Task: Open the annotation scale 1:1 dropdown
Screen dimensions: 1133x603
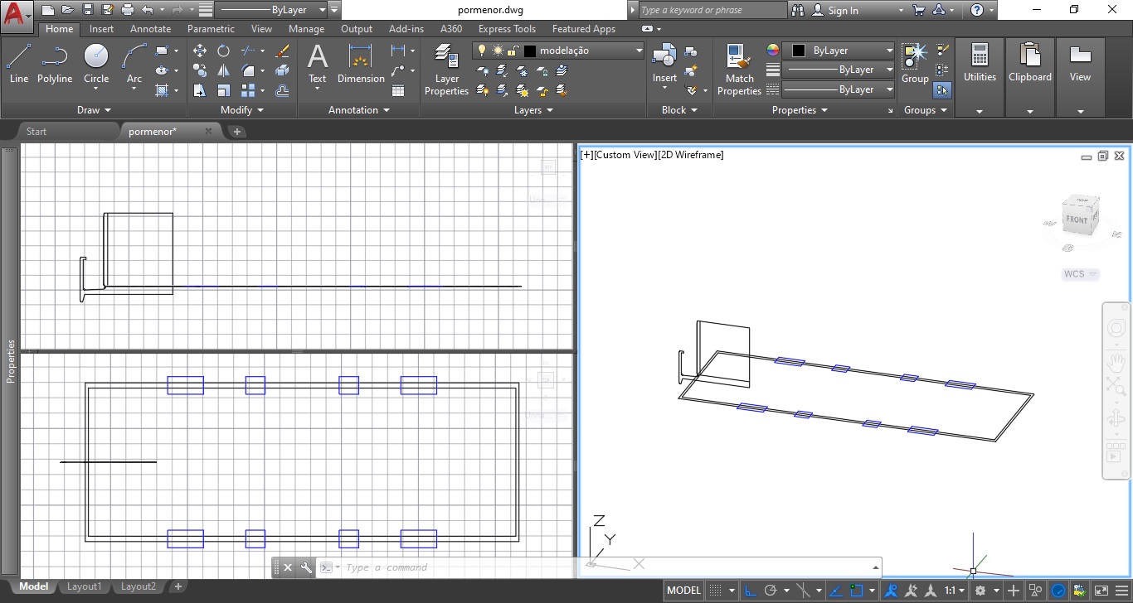Action: pyautogui.click(x=955, y=591)
